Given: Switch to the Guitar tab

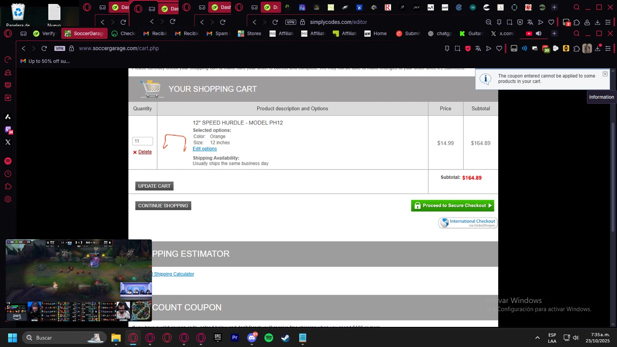Looking at the screenshot, I should pyautogui.click(x=471, y=33).
